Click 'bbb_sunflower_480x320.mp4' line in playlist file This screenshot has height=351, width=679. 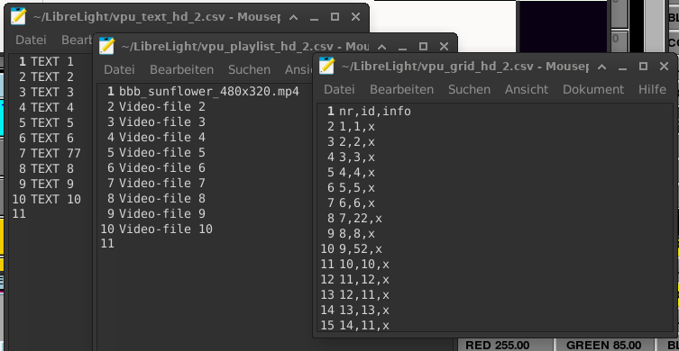[209, 92]
